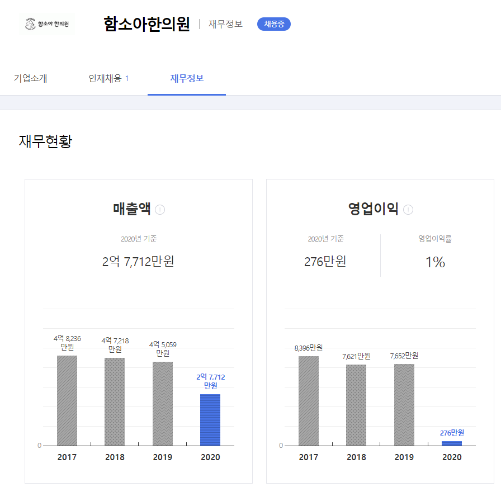Screen dimensions: 501x487
Task: Click the 2019 revenue bar, 4억 5,059만원
Action: [163, 404]
